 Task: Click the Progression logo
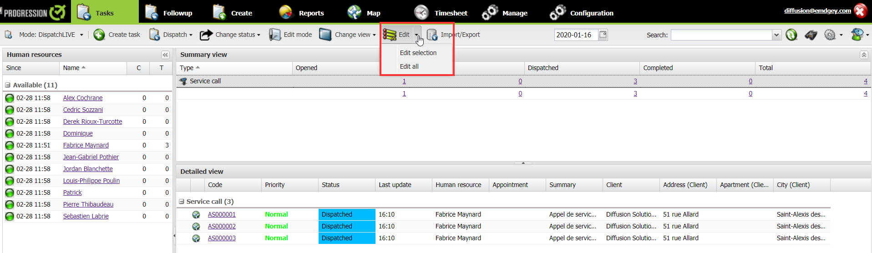click(35, 12)
